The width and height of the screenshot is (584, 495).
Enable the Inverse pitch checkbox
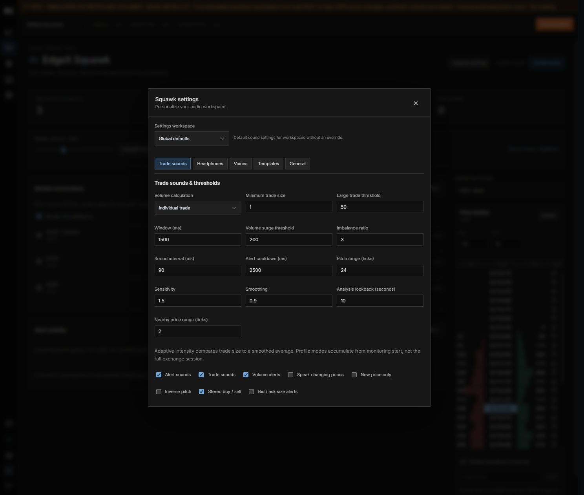tap(159, 392)
